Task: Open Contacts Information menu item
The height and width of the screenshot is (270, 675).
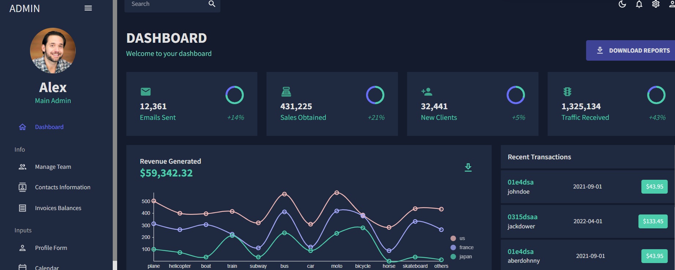Action: coord(62,187)
